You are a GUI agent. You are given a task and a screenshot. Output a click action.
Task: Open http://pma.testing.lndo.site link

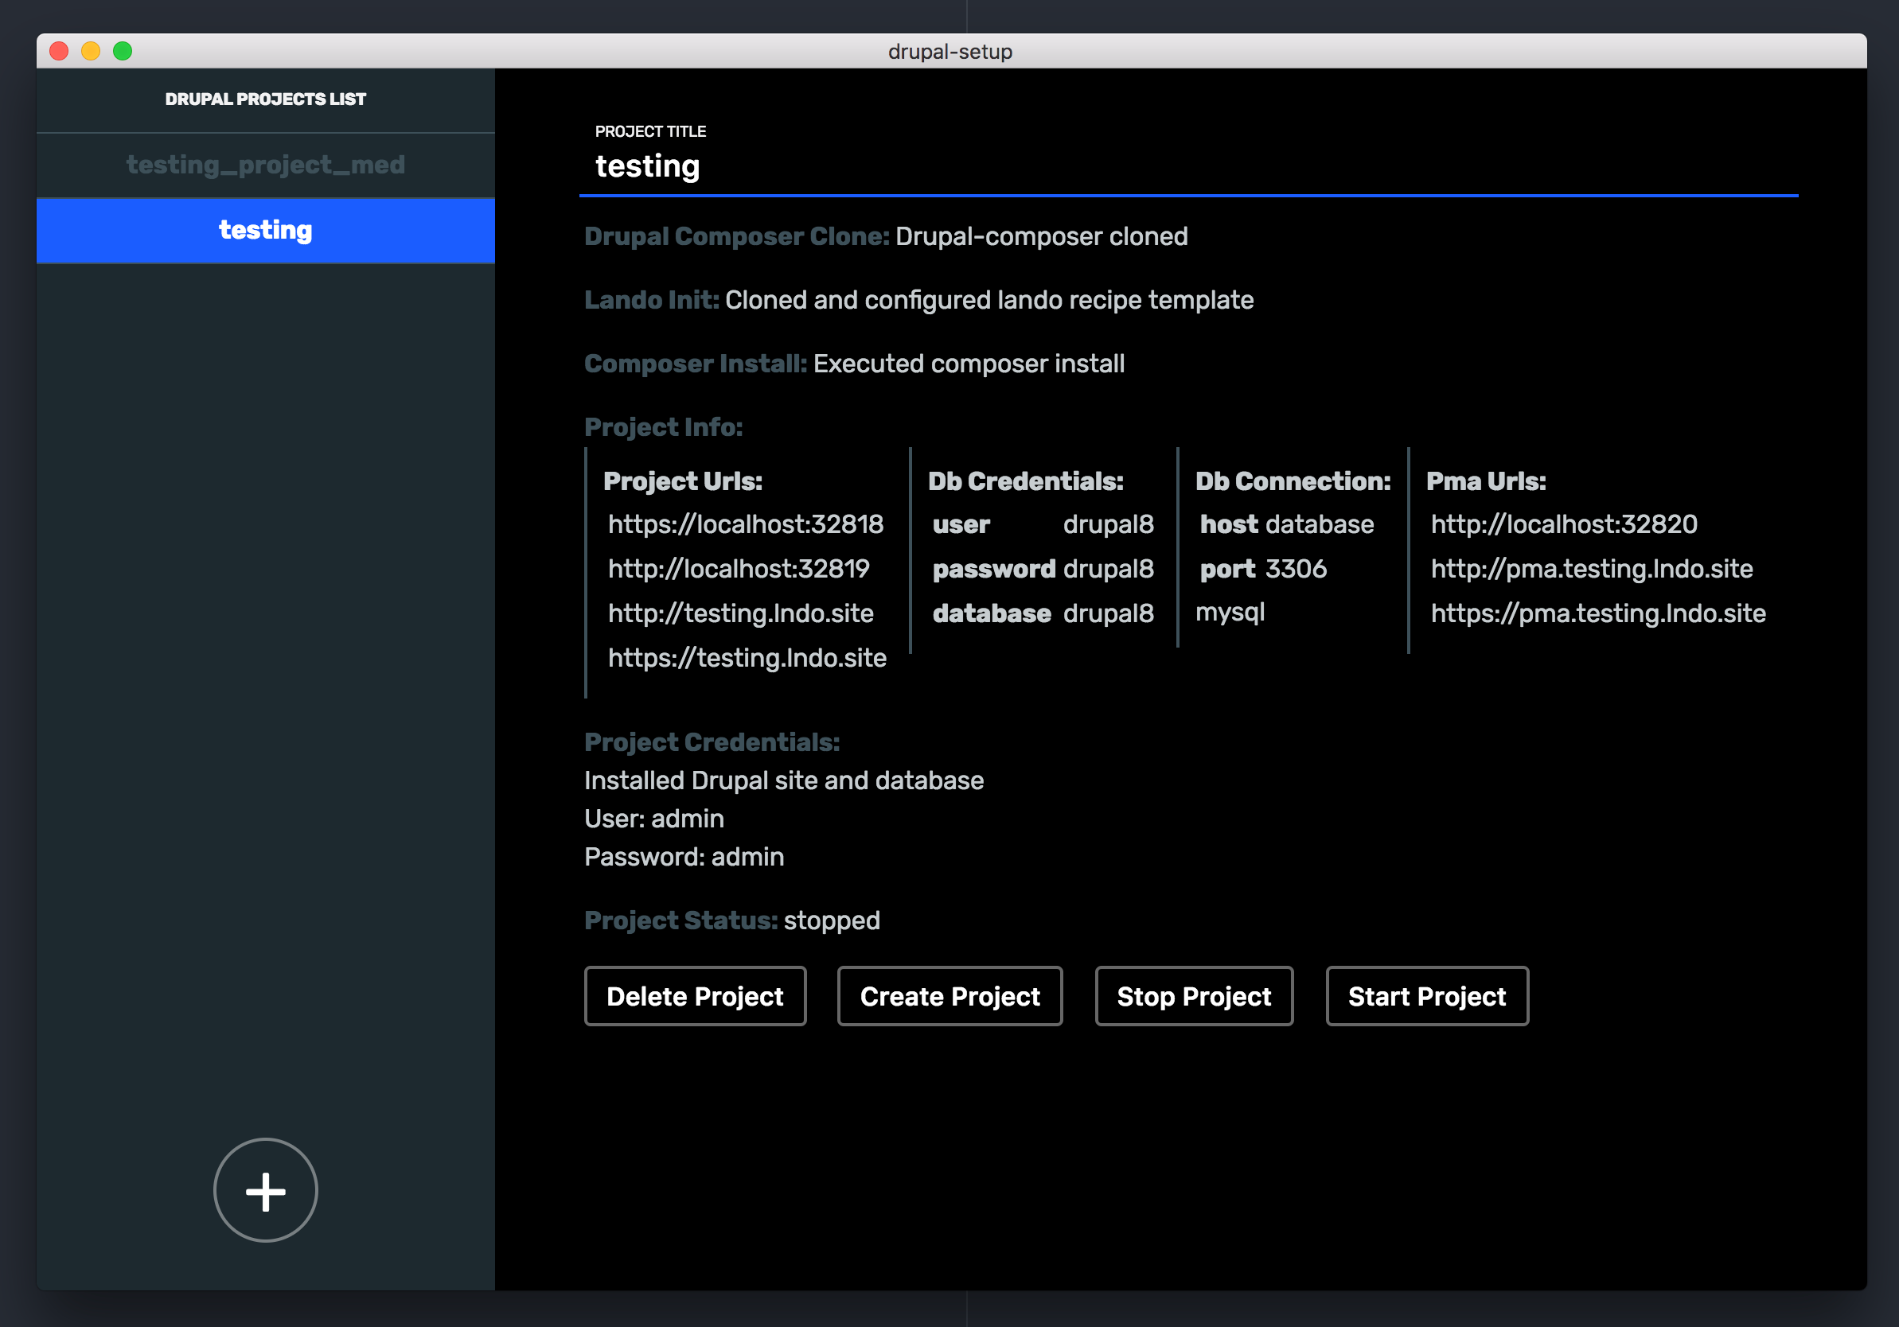point(1591,569)
